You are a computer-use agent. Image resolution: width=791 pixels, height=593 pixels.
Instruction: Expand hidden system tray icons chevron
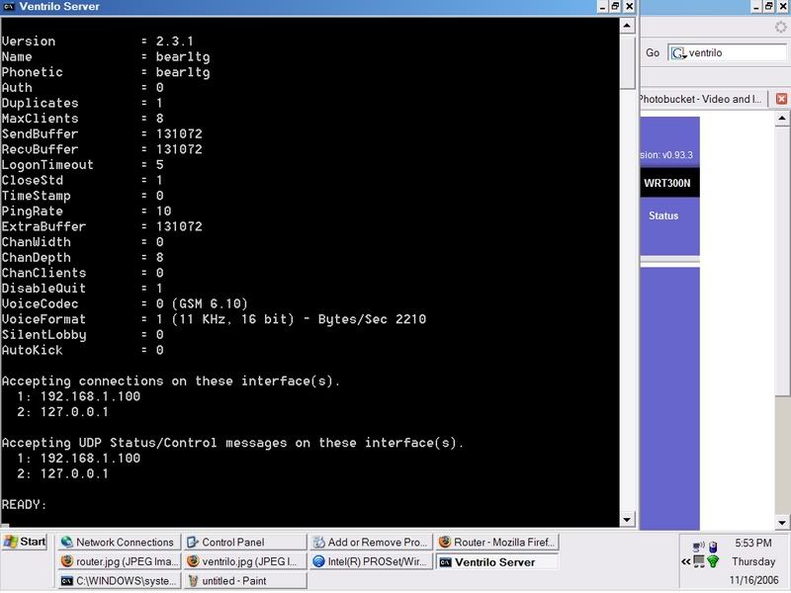(685, 561)
